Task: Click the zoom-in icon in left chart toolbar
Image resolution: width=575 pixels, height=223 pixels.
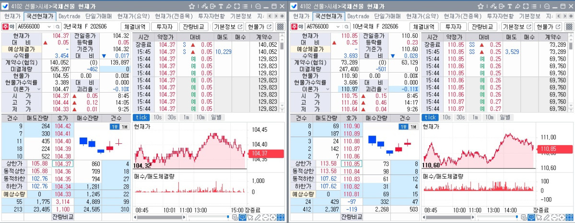Action: [x=273, y=217]
